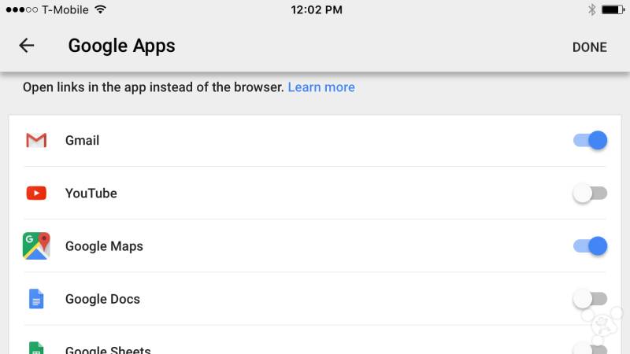
Task: Tap the Google Apps page title
Action: click(x=121, y=46)
